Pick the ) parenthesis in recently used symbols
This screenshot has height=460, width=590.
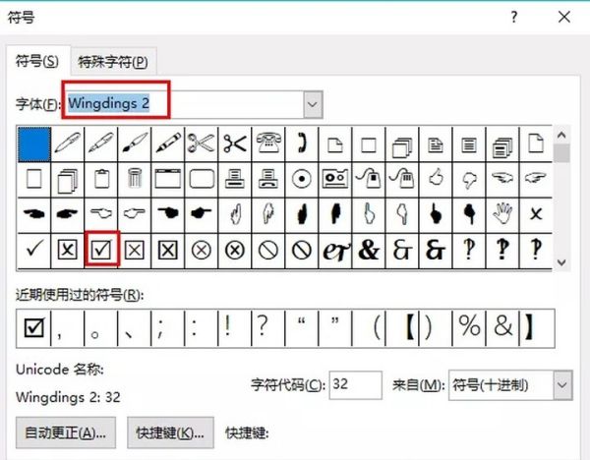coord(436,328)
